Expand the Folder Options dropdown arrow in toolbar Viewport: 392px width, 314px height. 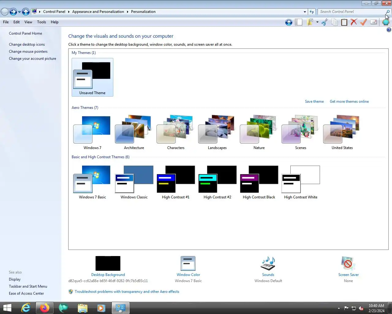(317, 22)
